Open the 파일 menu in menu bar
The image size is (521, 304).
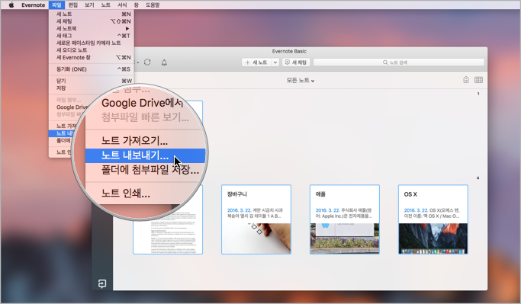click(56, 5)
